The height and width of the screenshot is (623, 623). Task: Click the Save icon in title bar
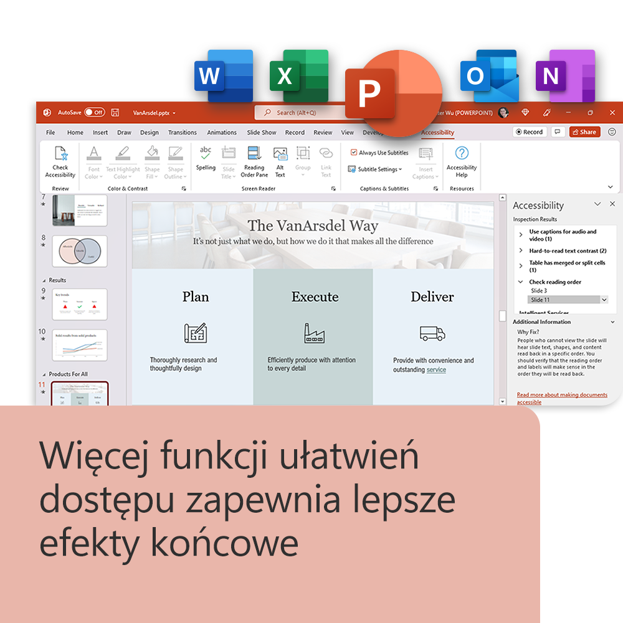(x=115, y=112)
